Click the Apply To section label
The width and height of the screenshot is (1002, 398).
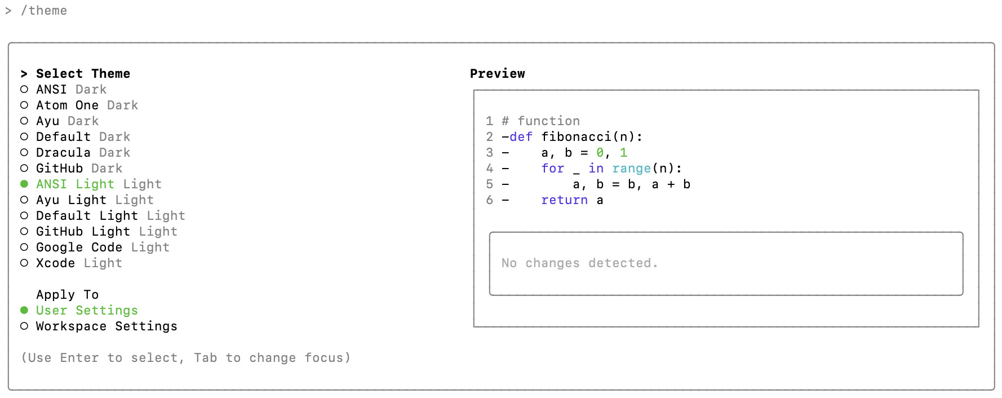point(67,295)
